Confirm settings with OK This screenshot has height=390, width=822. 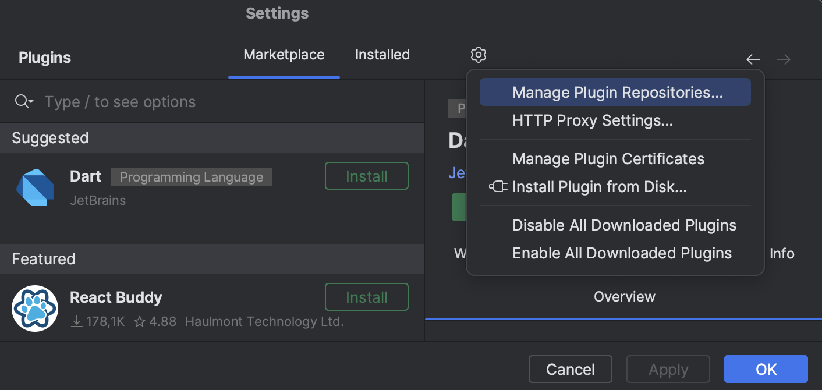[x=766, y=369]
